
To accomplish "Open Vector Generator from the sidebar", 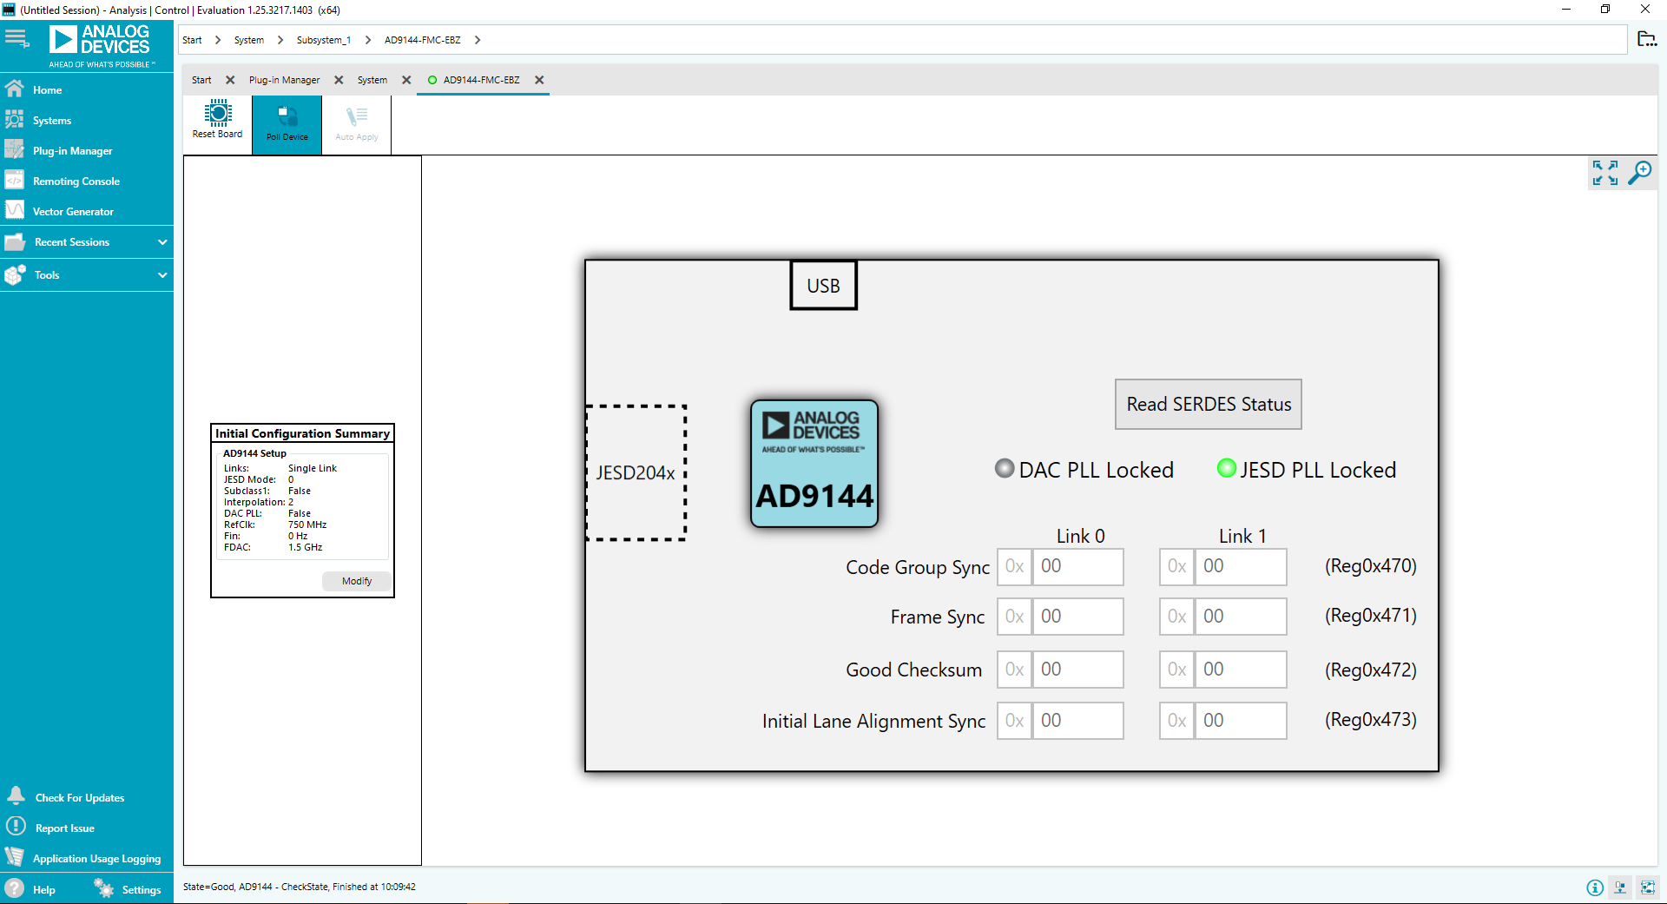I will (73, 212).
